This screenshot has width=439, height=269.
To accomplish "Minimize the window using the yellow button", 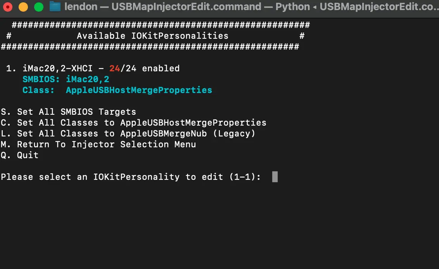I will (23, 7).
